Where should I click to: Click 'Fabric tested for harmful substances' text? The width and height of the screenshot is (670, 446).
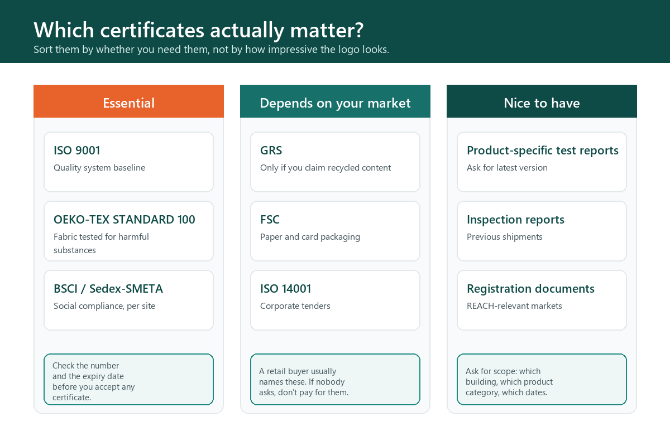pos(101,244)
